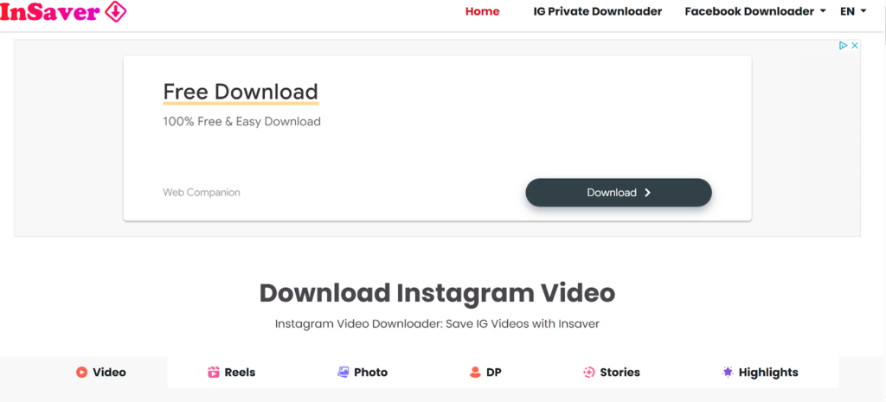Expand the Facebook Downloader dropdown

click(754, 11)
